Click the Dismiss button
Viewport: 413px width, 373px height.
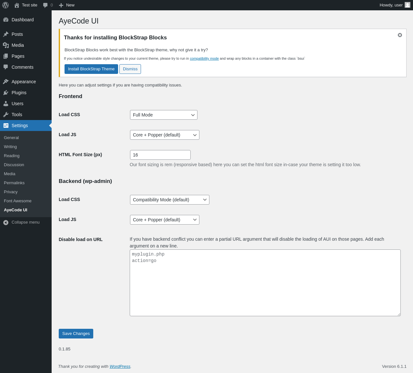(x=130, y=69)
